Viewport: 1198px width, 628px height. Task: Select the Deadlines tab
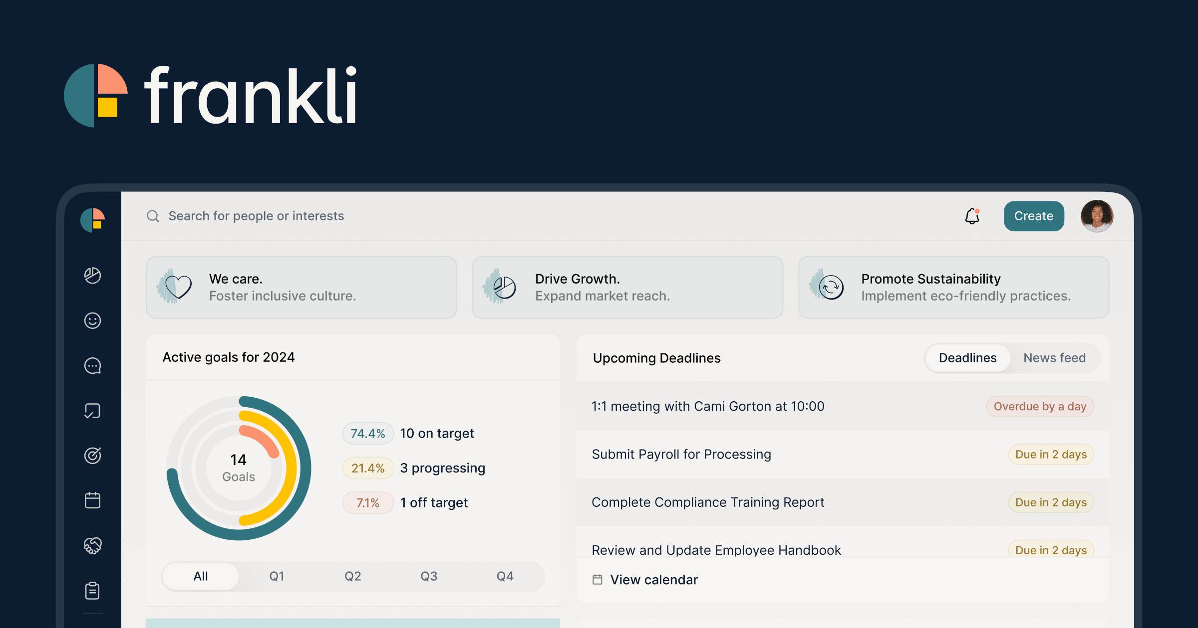[967, 358]
